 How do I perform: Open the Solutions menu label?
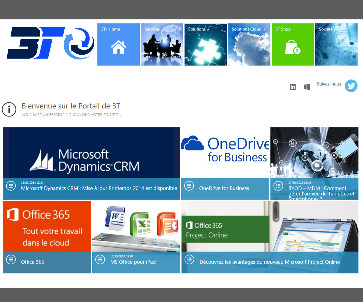(x=197, y=29)
